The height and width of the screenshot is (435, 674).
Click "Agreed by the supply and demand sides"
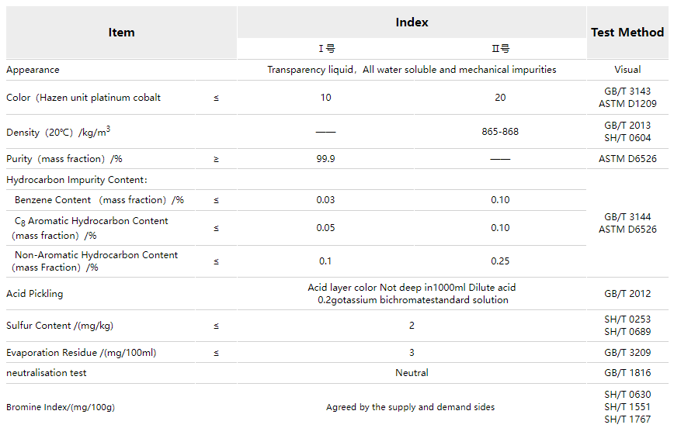[x=410, y=407]
